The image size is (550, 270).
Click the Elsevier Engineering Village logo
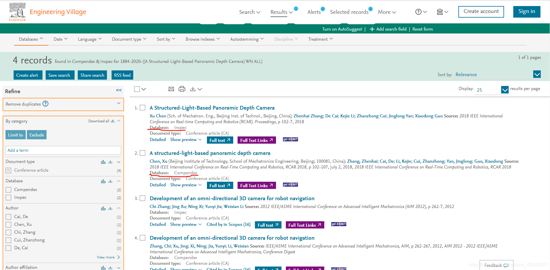pyautogui.click(x=47, y=12)
